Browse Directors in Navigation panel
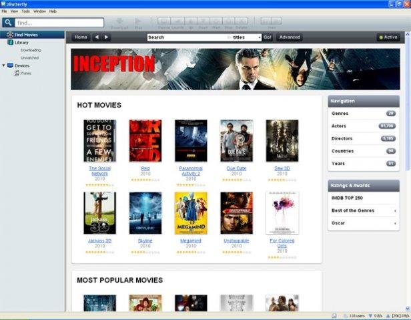Image resolution: width=411 pixels, height=320 pixels. 364,138
